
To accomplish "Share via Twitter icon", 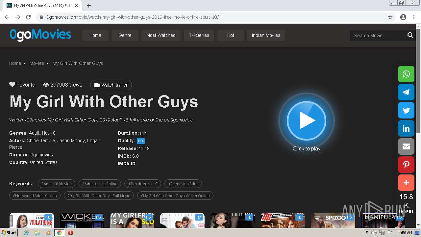I will [406, 110].
